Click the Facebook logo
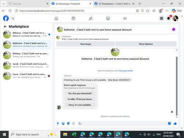 6,18
